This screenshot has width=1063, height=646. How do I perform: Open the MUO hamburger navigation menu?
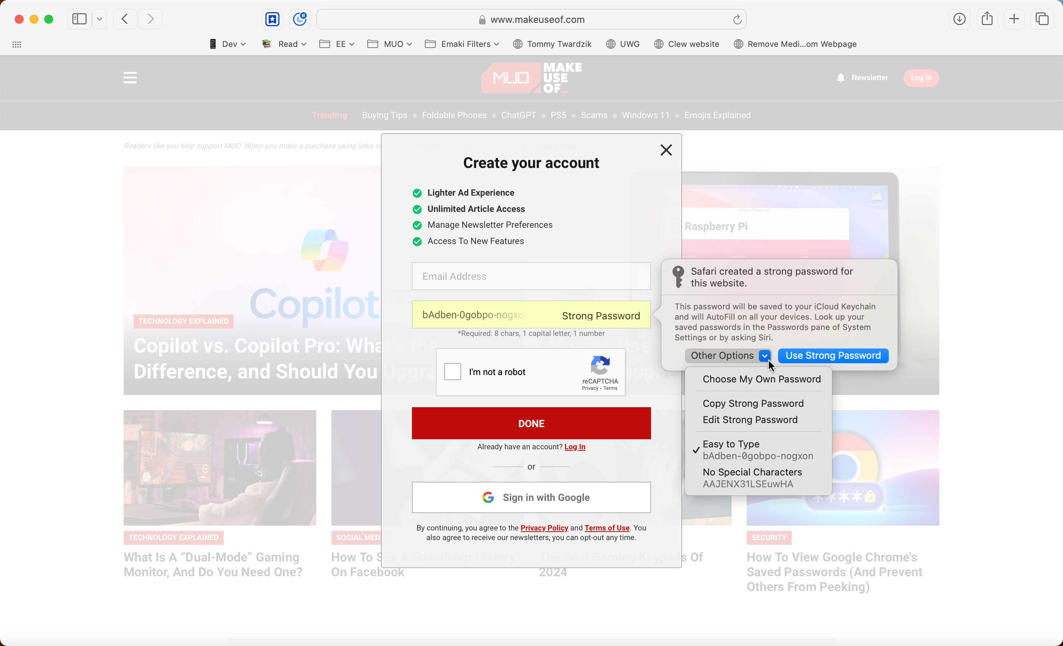[130, 78]
